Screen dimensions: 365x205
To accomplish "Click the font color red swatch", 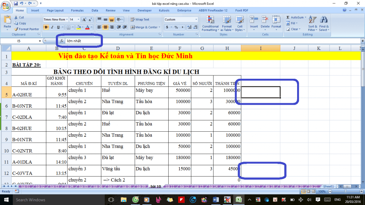I will click(x=88, y=27).
